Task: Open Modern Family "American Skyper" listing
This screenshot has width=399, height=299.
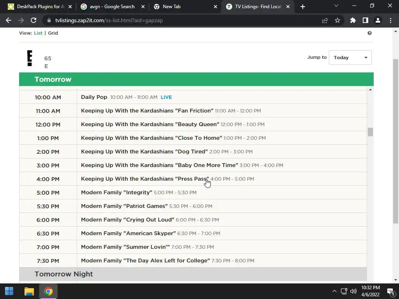Action: tap(128, 233)
